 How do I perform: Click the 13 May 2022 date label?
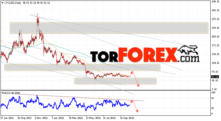tap(94, 118)
